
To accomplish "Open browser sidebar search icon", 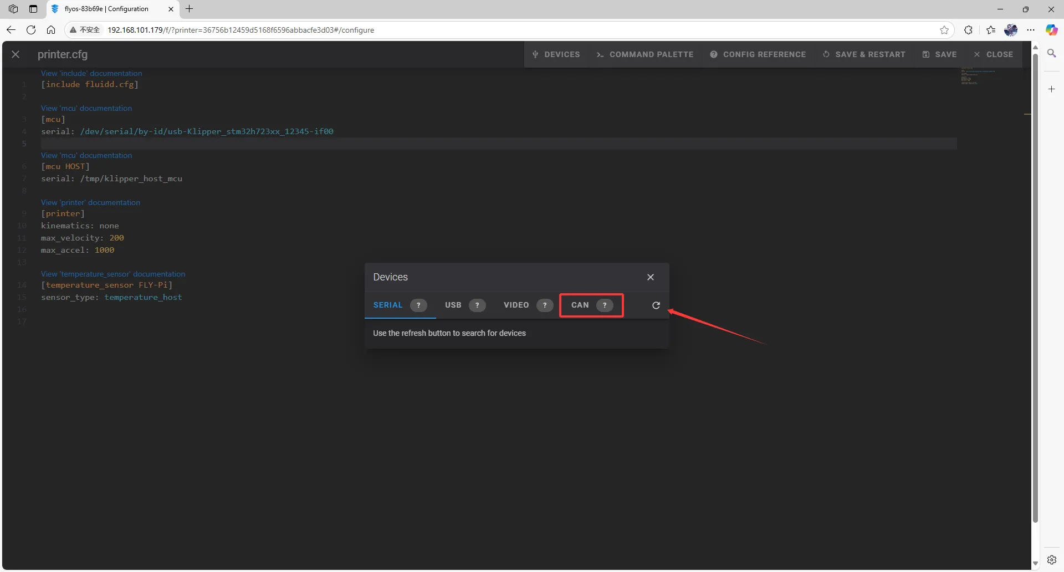I will point(1051,53).
